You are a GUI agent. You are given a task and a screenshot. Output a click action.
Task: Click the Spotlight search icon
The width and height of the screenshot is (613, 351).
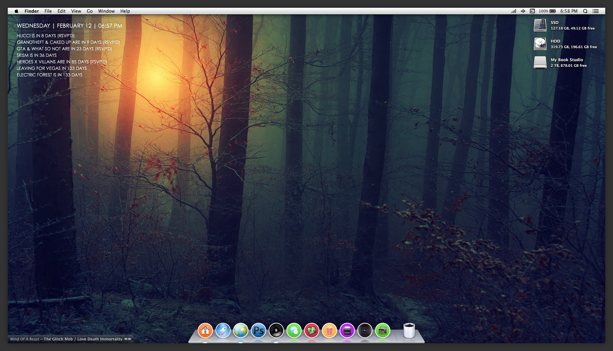coord(585,11)
